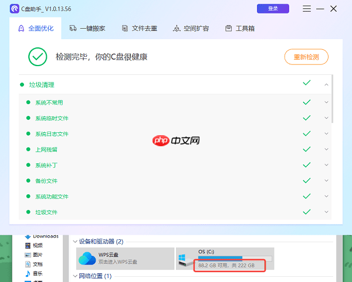Viewport: 352px width, 282px height.
Task: Click the green checkmark on 上网残留 row
Action: [x=307, y=149]
